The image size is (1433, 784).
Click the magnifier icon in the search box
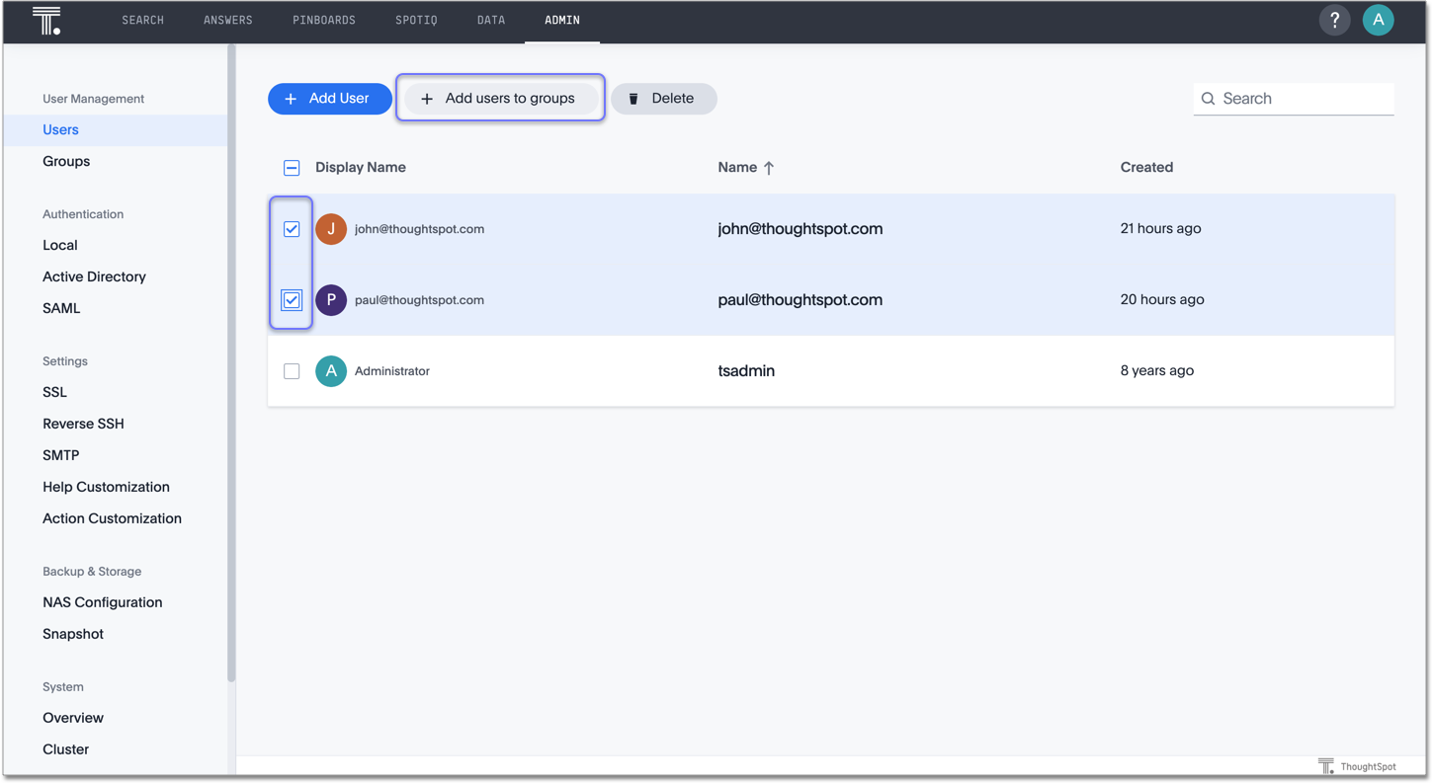click(x=1208, y=98)
